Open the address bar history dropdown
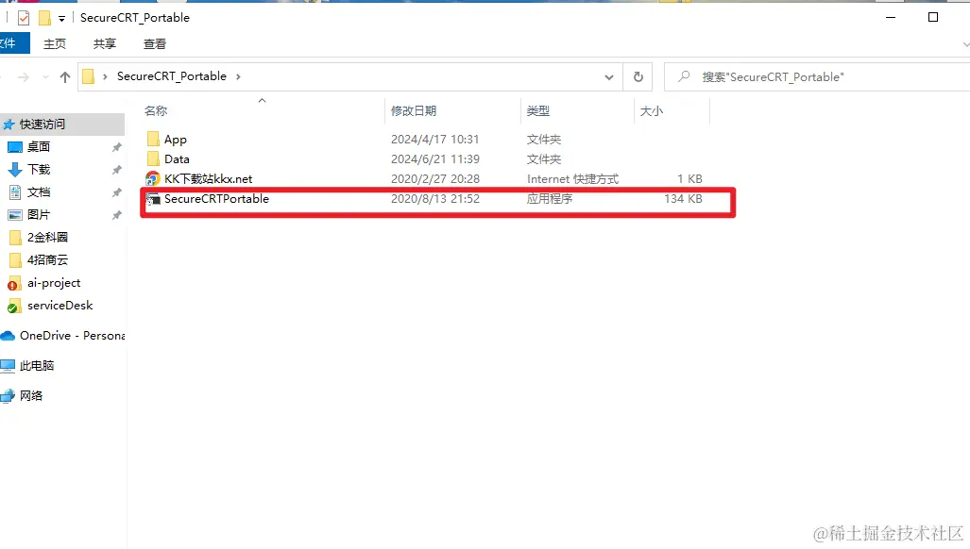The width and height of the screenshot is (970, 549). click(608, 77)
